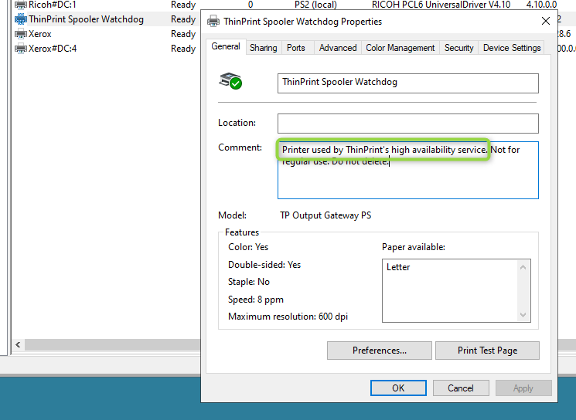Image resolution: width=576 pixels, height=420 pixels.
Task: Click the Xerox#DC:4 printer icon
Action: point(21,49)
